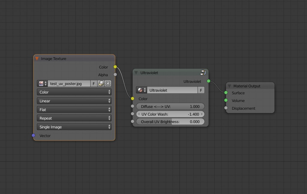Click the node group icon in Ultraviolet header
The image size is (307, 194).
[203, 72]
